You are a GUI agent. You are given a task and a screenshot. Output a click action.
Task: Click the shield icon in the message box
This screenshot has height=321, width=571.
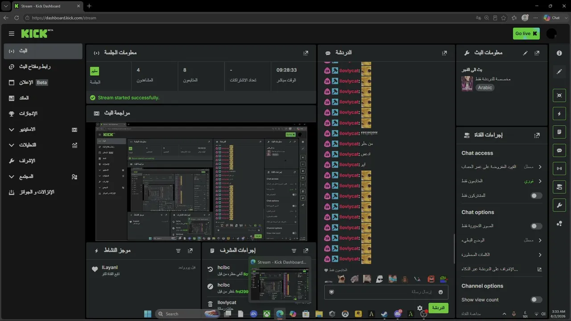point(331,292)
